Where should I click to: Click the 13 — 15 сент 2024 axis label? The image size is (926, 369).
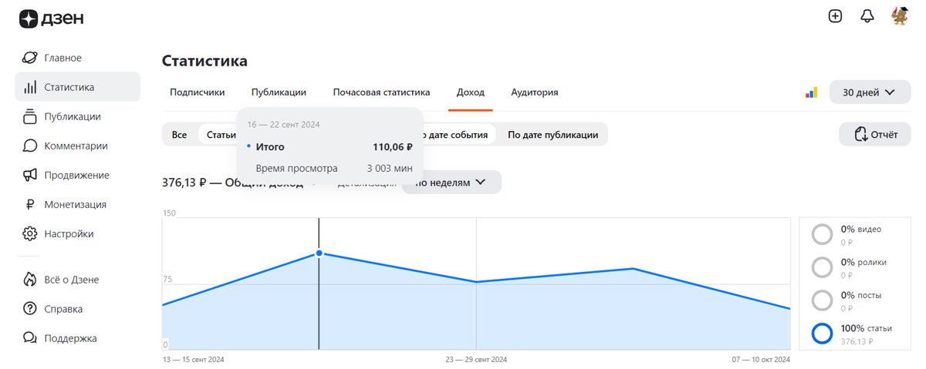pyautogui.click(x=193, y=359)
